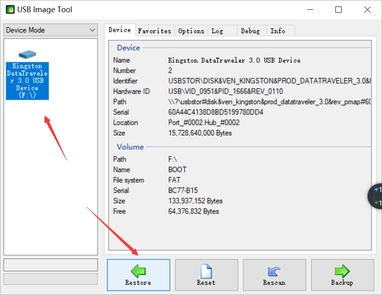
Task: Click the USB Image Tool title icon
Action: pos(10,10)
